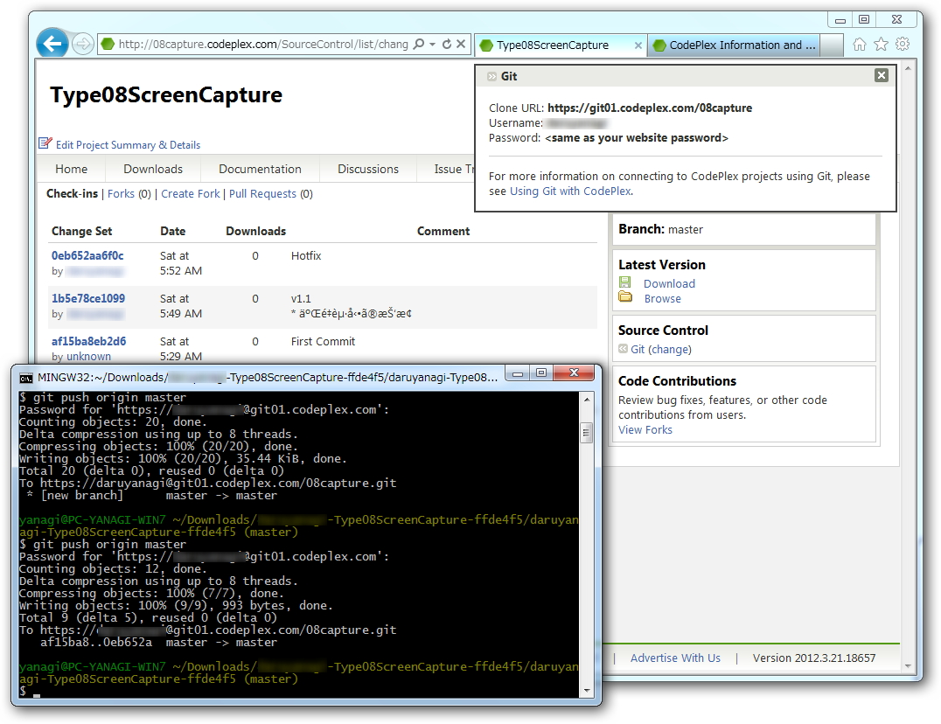This screenshot has height=724, width=941.
Task: Open changeset 0eb652aa6f0c
Action: click(86, 255)
